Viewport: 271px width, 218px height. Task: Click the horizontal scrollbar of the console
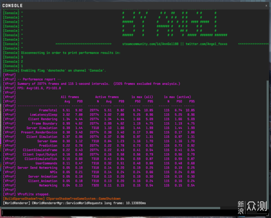tap(111, 208)
